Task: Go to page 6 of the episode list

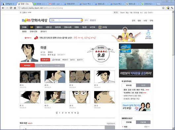Action: click(x=75, y=113)
